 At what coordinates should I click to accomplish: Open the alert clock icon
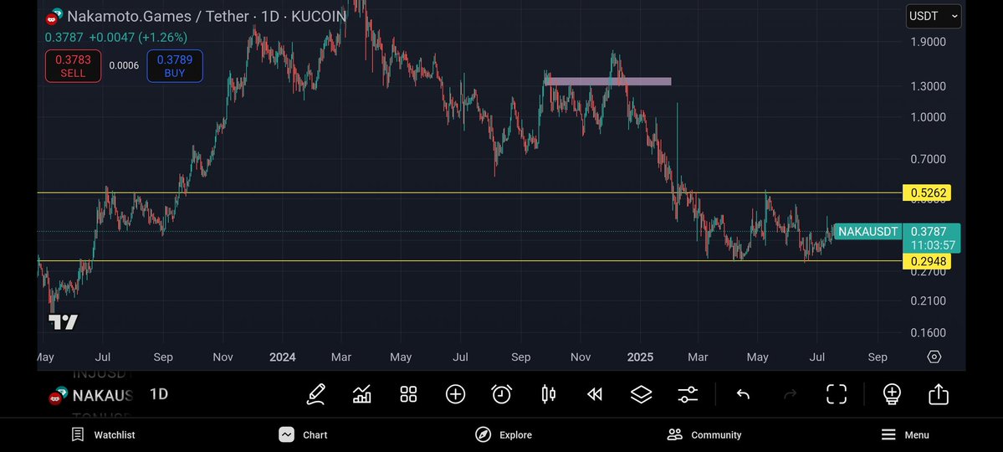[x=502, y=393]
